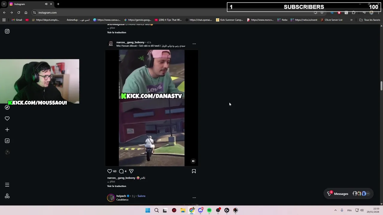Image resolution: width=383 pixels, height=215 pixels.
Task: Open Cfx.re Server List bookmark
Action: coord(332,20)
